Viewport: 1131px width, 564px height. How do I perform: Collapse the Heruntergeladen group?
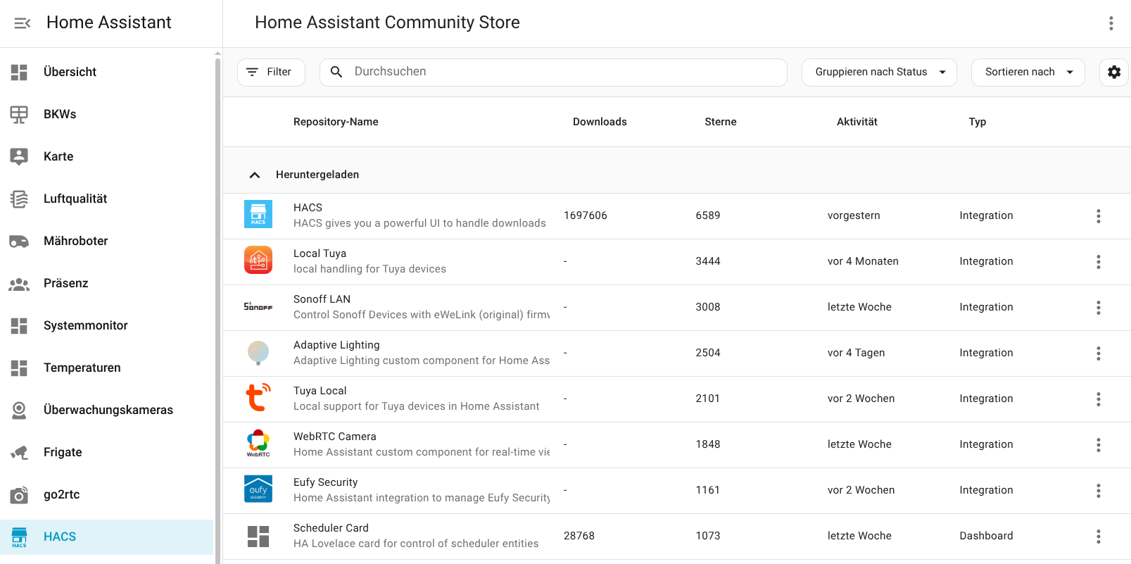[x=255, y=175]
